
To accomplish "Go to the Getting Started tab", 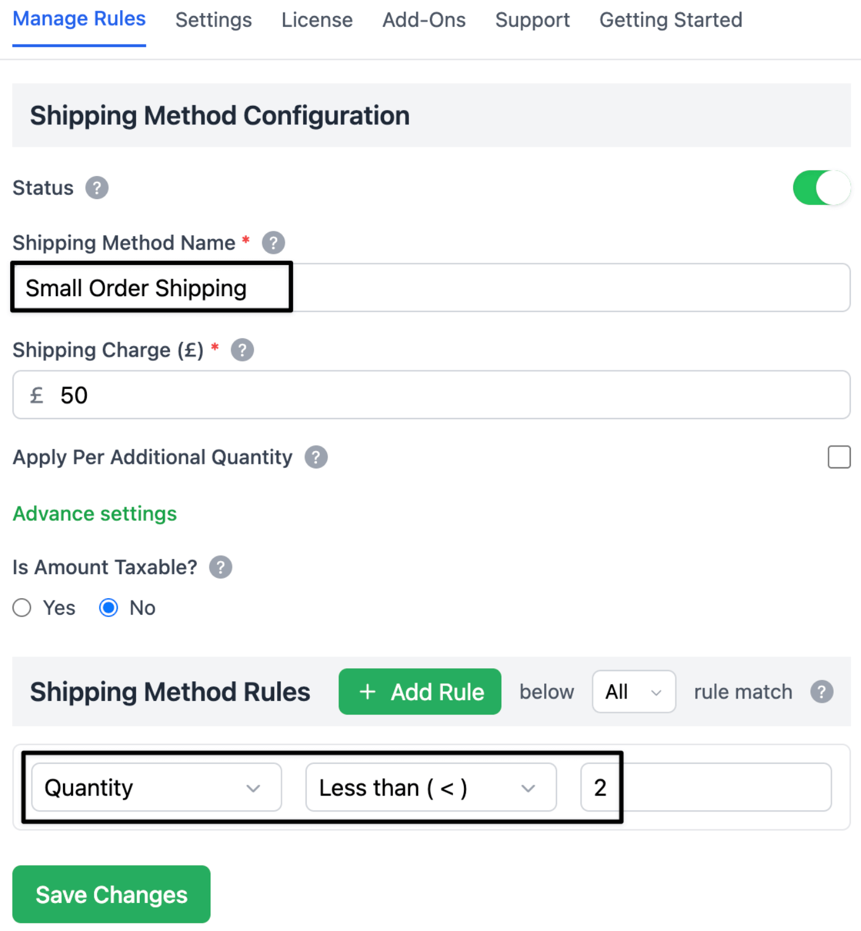I will pos(671,20).
